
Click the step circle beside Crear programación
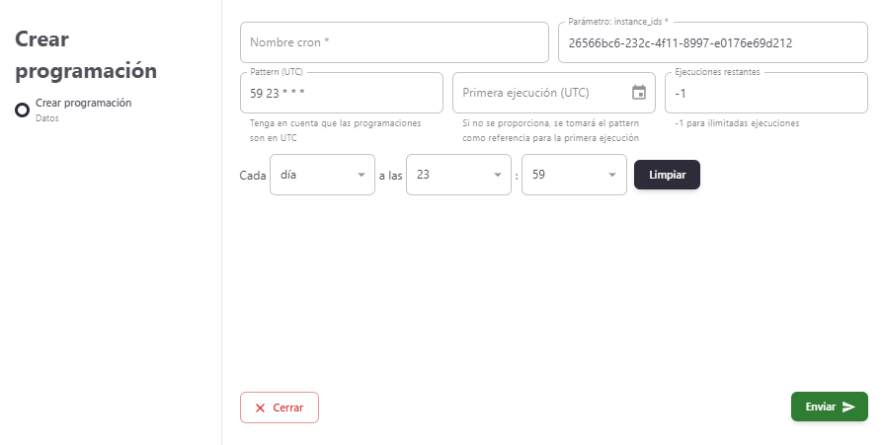pyautogui.click(x=22, y=109)
